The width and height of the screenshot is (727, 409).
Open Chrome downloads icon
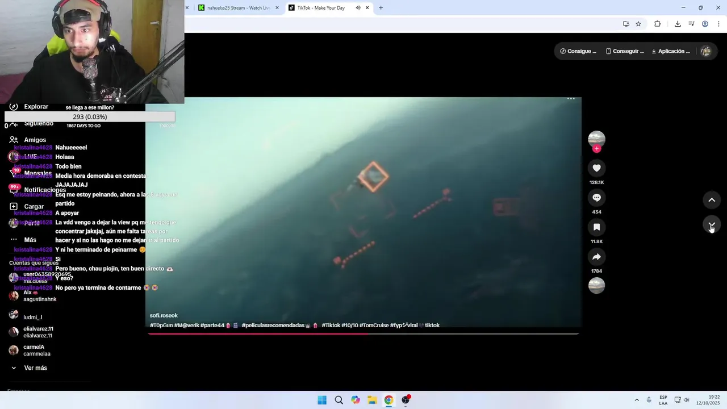[x=678, y=24]
